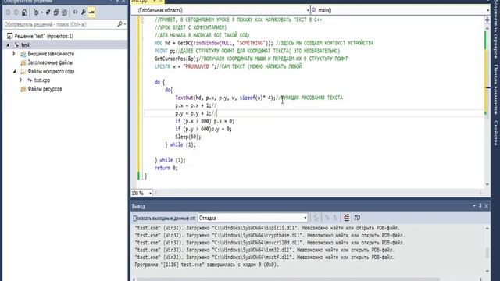Click the Go to Next Message icon
The height and width of the screenshot is (281, 500).
click(x=335, y=218)
